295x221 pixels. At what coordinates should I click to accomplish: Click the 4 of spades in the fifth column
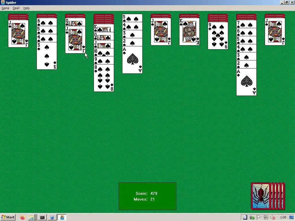[x=132, y=26]
